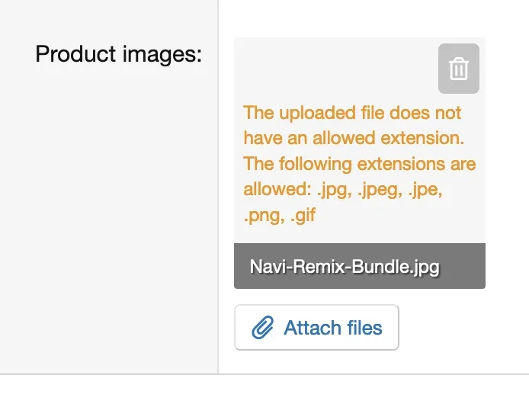Remove the failed image via the gray bin button
The width and height of the screenshot is (529, 407).
458,69
